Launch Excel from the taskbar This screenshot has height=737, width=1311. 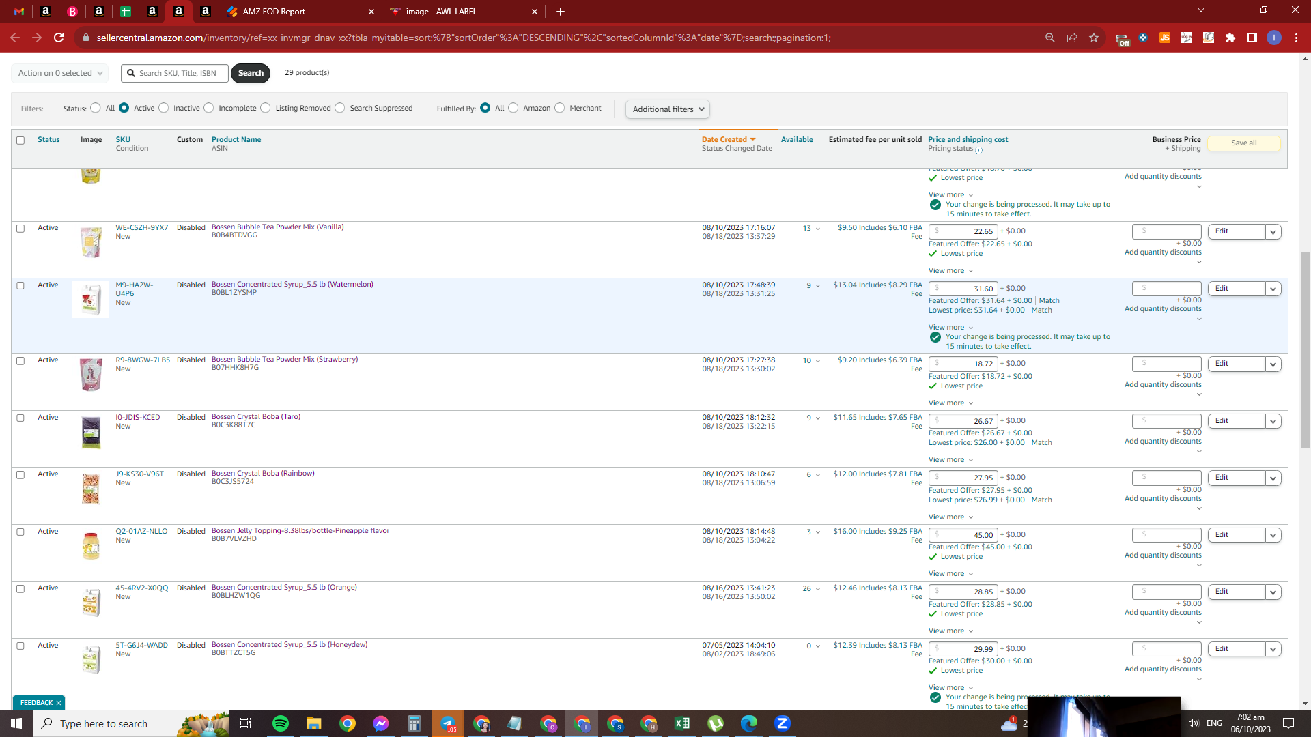coord(682,723)
